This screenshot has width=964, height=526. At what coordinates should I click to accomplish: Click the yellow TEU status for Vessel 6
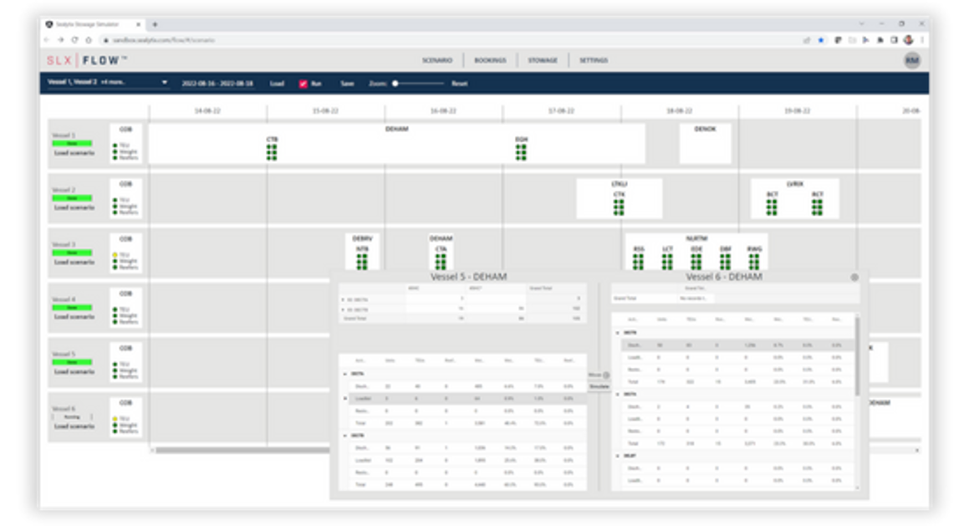(x=115, y=419)
